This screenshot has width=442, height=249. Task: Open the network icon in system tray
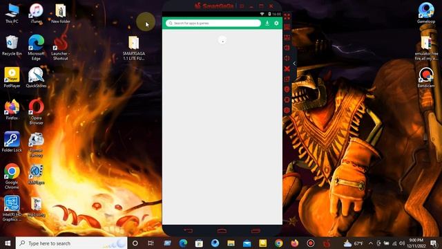(394, 243)
